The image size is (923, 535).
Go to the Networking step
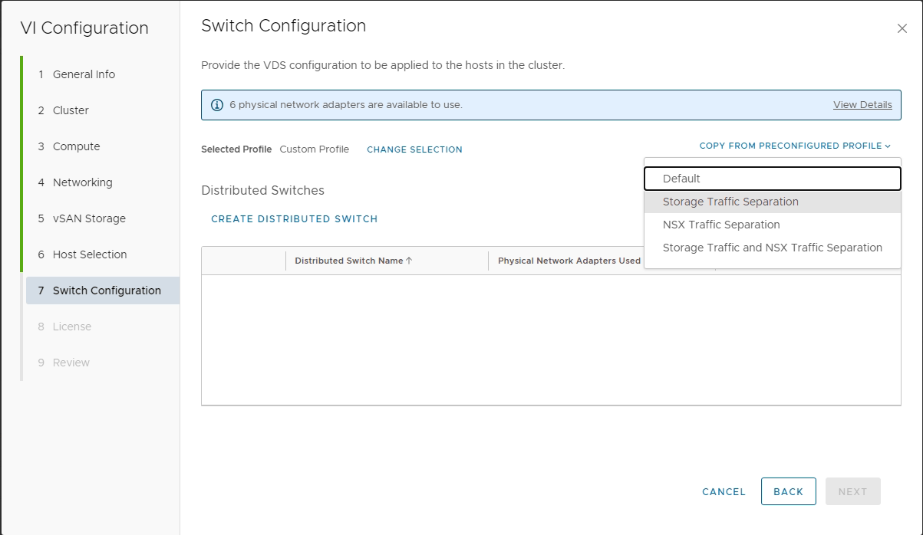point(82,182)
